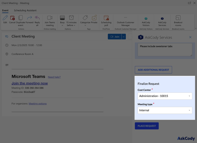Open Scheduling poll in ribbon
Image resolution: width=197 pixels, height=143 pixels.
[106, 21]
